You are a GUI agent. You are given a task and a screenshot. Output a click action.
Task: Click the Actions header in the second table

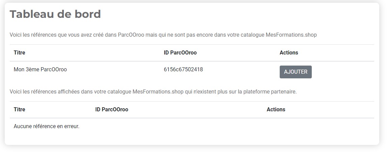tap(276, 109)
